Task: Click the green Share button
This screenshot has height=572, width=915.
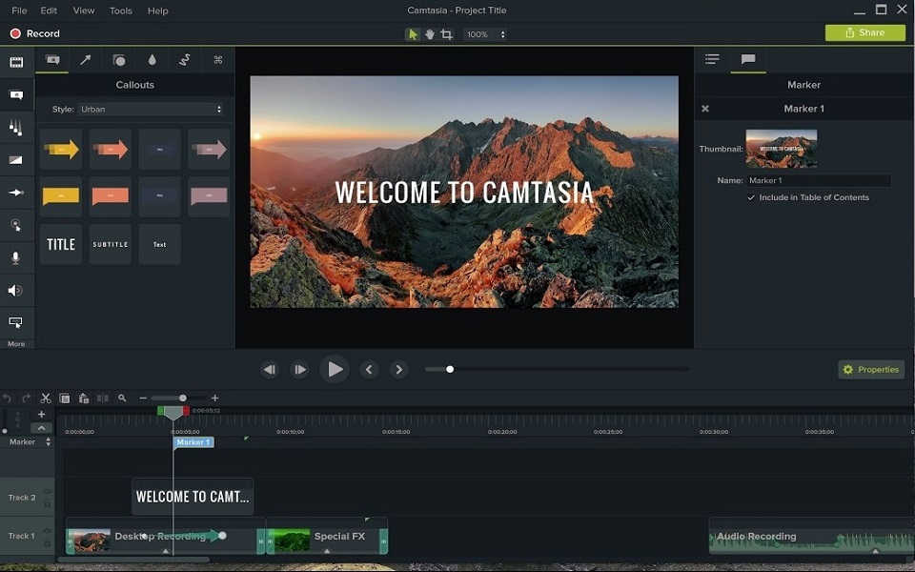Action: (x=865, y=32)
